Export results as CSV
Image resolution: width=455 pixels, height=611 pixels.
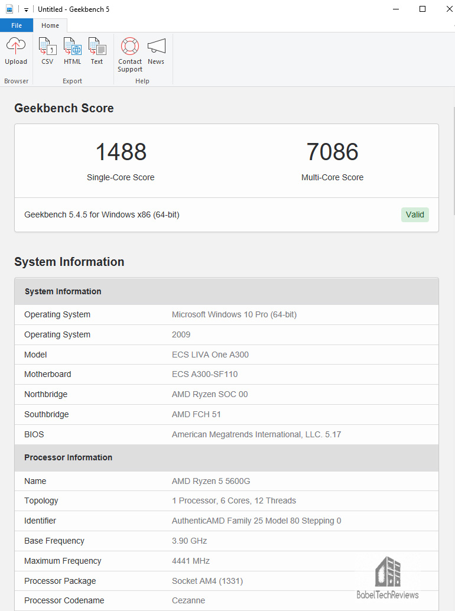47,51
